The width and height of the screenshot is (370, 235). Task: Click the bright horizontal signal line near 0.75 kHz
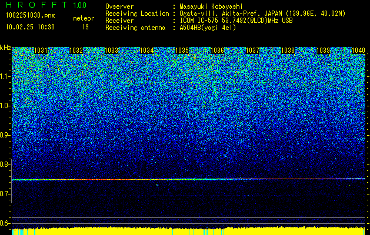(188, 179)
